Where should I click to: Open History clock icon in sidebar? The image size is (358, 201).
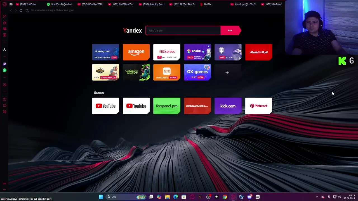pyautogui.click(x=4, y=99)
